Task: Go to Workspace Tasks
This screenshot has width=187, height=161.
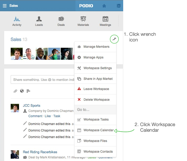Action: [95, 120]
